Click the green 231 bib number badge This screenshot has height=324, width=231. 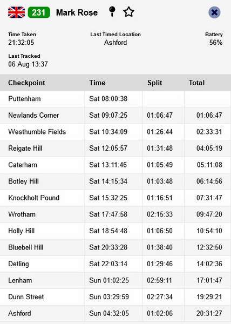coord(39,12)
